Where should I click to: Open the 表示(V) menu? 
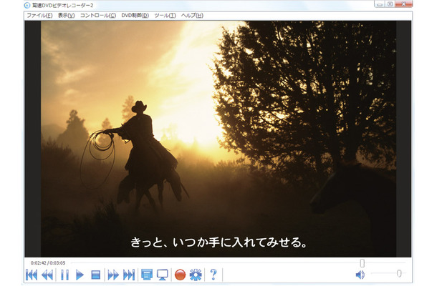pos(67,15)
